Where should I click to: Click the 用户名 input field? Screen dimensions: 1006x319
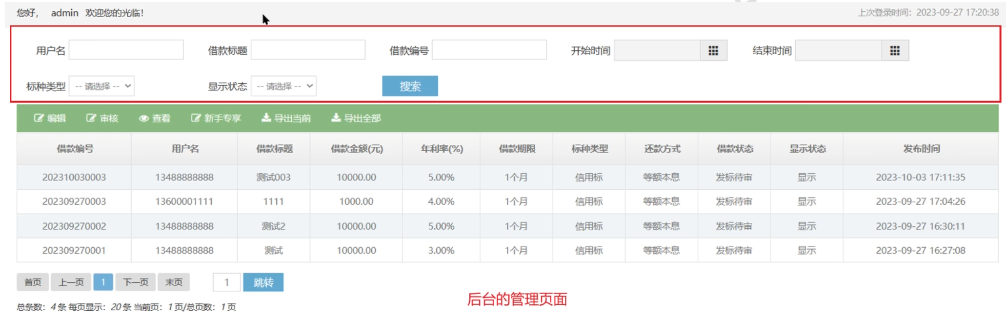(x=126, y=50)
